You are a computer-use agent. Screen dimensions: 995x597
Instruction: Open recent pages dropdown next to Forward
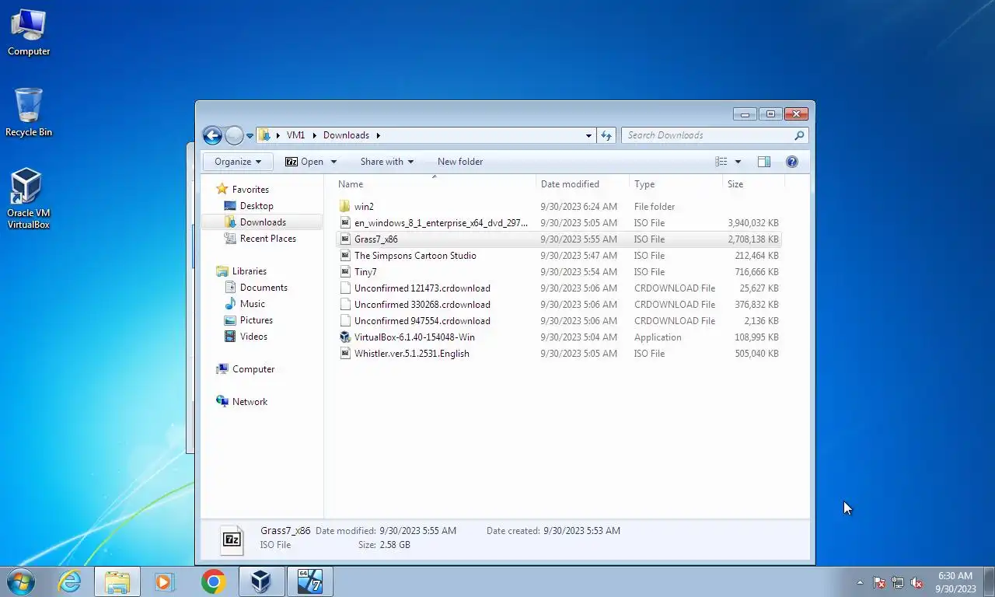[x=250, y=136]
